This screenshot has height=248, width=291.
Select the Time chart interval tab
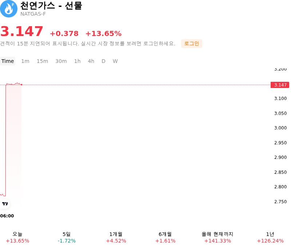[x=8, y=61]
